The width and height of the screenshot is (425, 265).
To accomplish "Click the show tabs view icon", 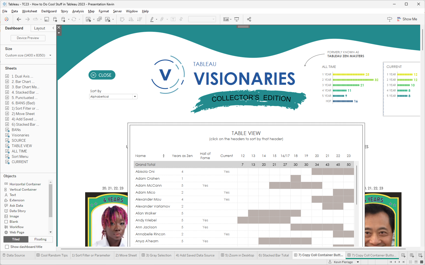I will click(421, 262).
